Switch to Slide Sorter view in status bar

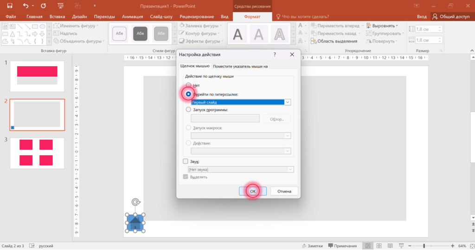pyautogui.click(x=379, y=246)
